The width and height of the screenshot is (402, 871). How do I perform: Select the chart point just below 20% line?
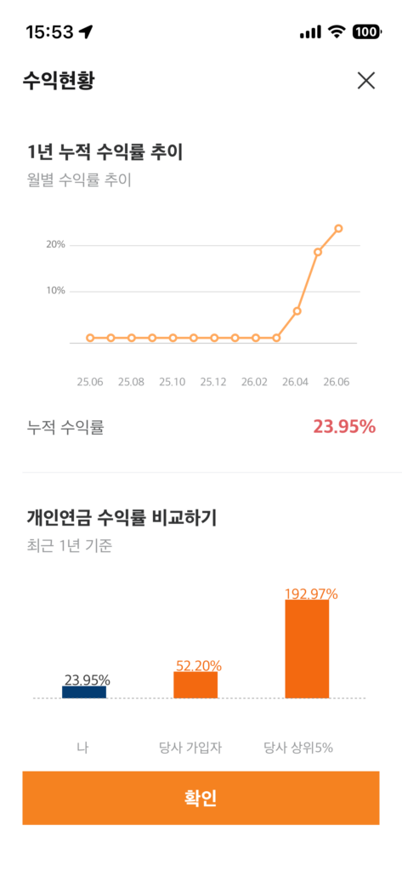(318, 252)
